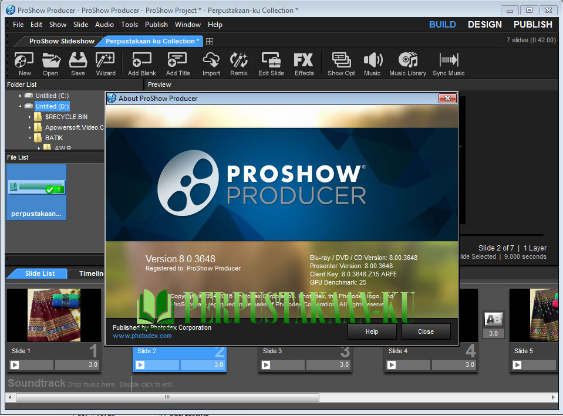Open the Music Library

point(407,64)
